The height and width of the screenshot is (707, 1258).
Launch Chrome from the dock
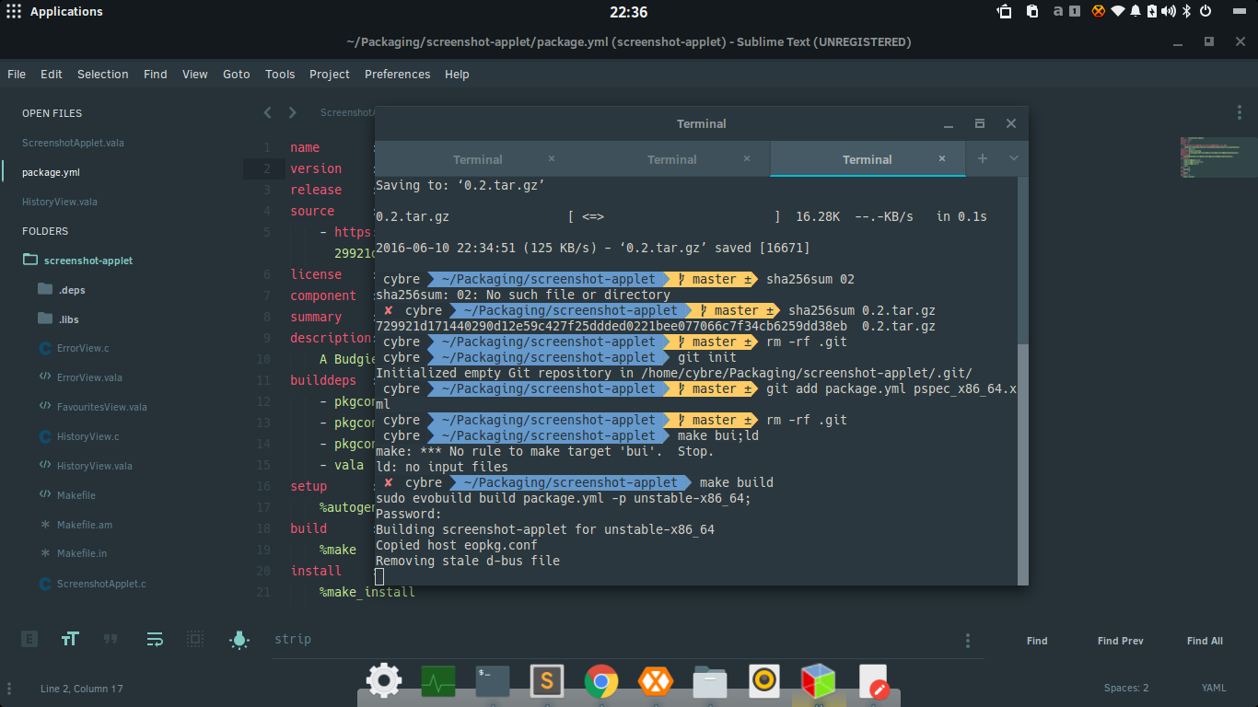[x=601, y=681]
